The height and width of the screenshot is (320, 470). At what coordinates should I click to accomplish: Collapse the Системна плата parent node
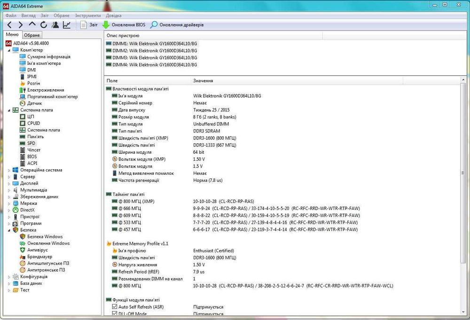(8, 110)
